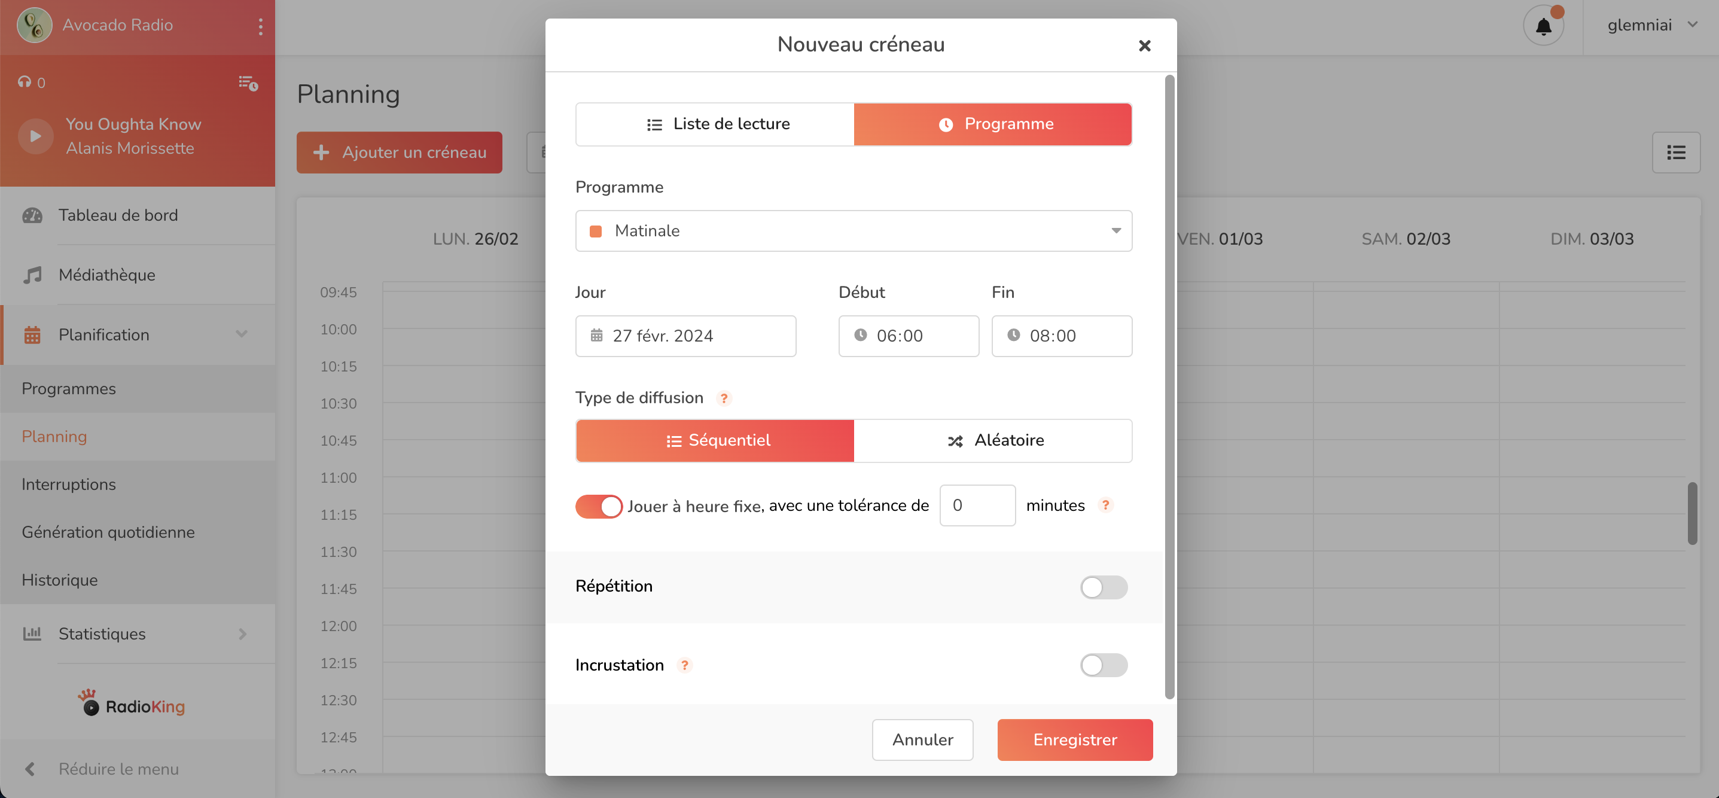
Task: Disable the Jouer à heure fixe toggle
Action: click(x=598, y=507)
